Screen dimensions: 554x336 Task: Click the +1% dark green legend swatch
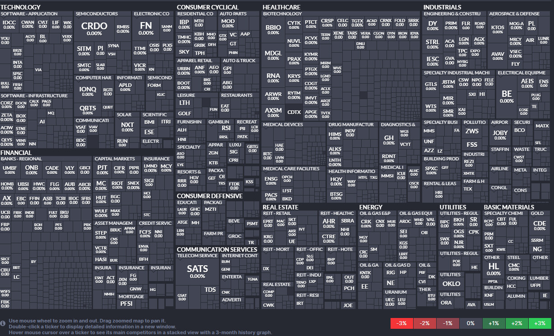(x=493, y=323)
